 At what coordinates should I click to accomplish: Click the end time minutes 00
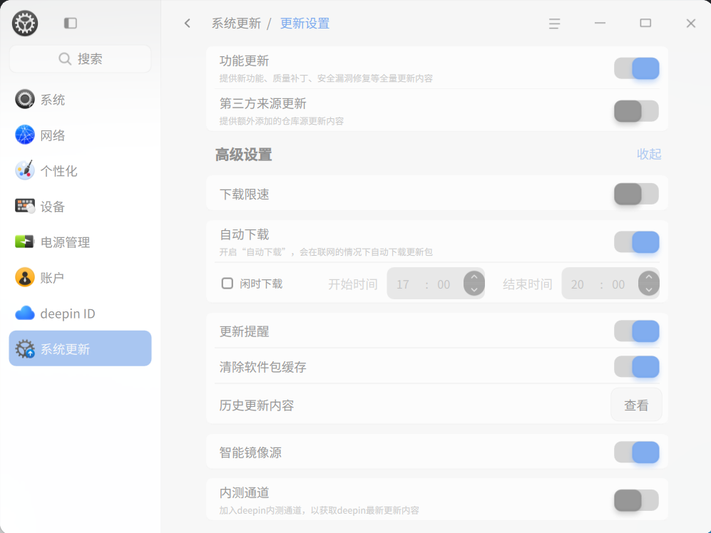click(x=618, y=284)
